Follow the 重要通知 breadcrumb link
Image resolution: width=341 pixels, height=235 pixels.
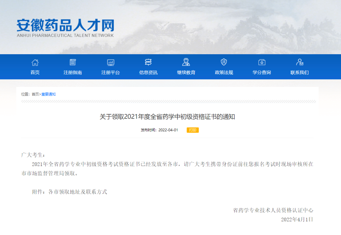click(49, 94)
